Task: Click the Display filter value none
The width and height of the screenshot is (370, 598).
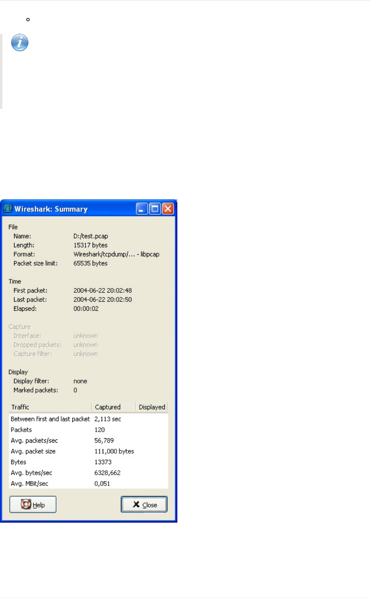Action: pyautogui.click(x=80, y=381)
